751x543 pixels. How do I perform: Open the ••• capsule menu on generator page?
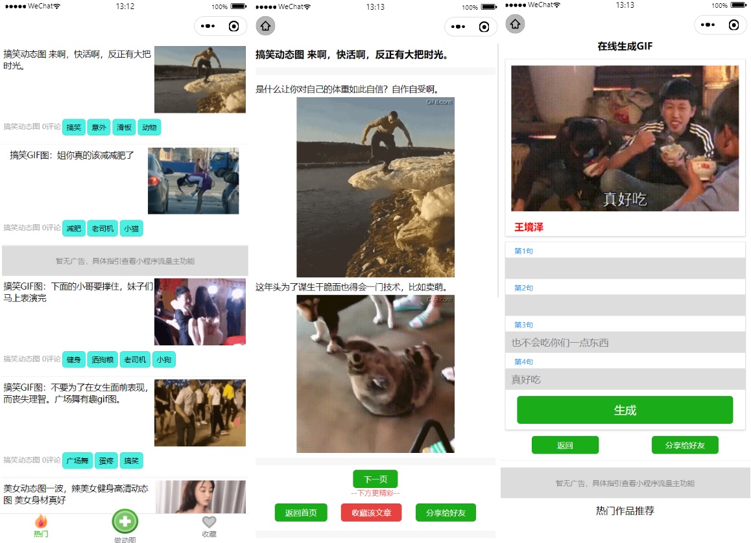708,24
